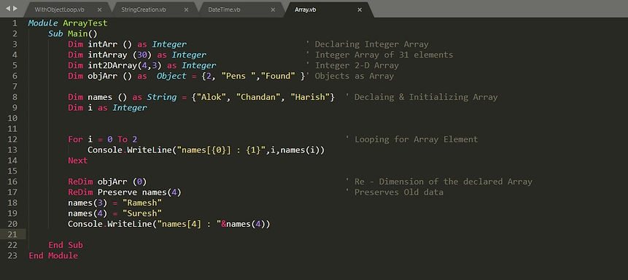Click the comment 'Integer Array of 31 elements'
This screenshot has width=628, height=280.
384,55
